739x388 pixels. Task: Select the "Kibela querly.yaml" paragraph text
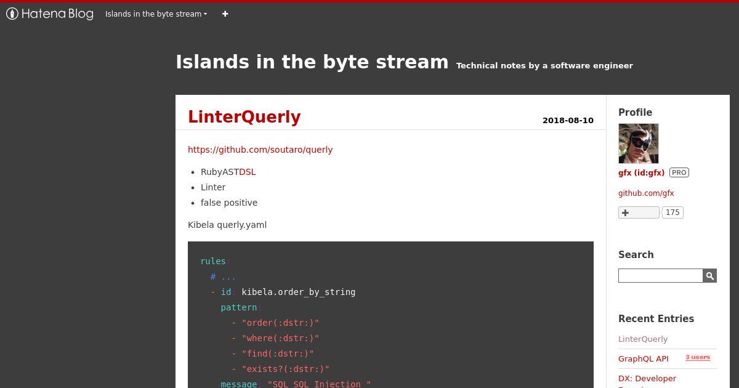point(227,225)
